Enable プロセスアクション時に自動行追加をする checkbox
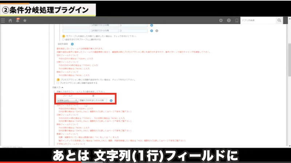The width and height of the screenshot is (291, 163). [58, 83]
